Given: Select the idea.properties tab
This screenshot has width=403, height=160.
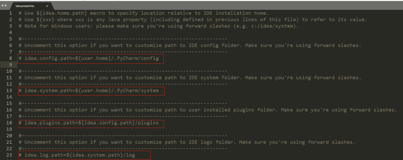Looking at the screenshot, I should (x=29, y=6).
